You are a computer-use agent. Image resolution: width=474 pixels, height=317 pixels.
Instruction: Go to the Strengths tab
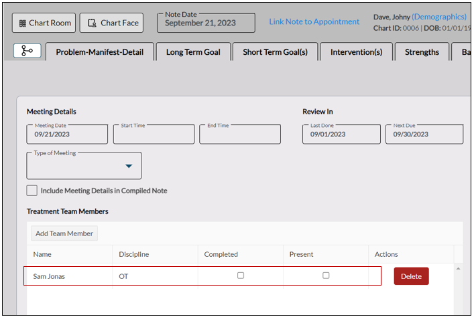pos(422,52)
